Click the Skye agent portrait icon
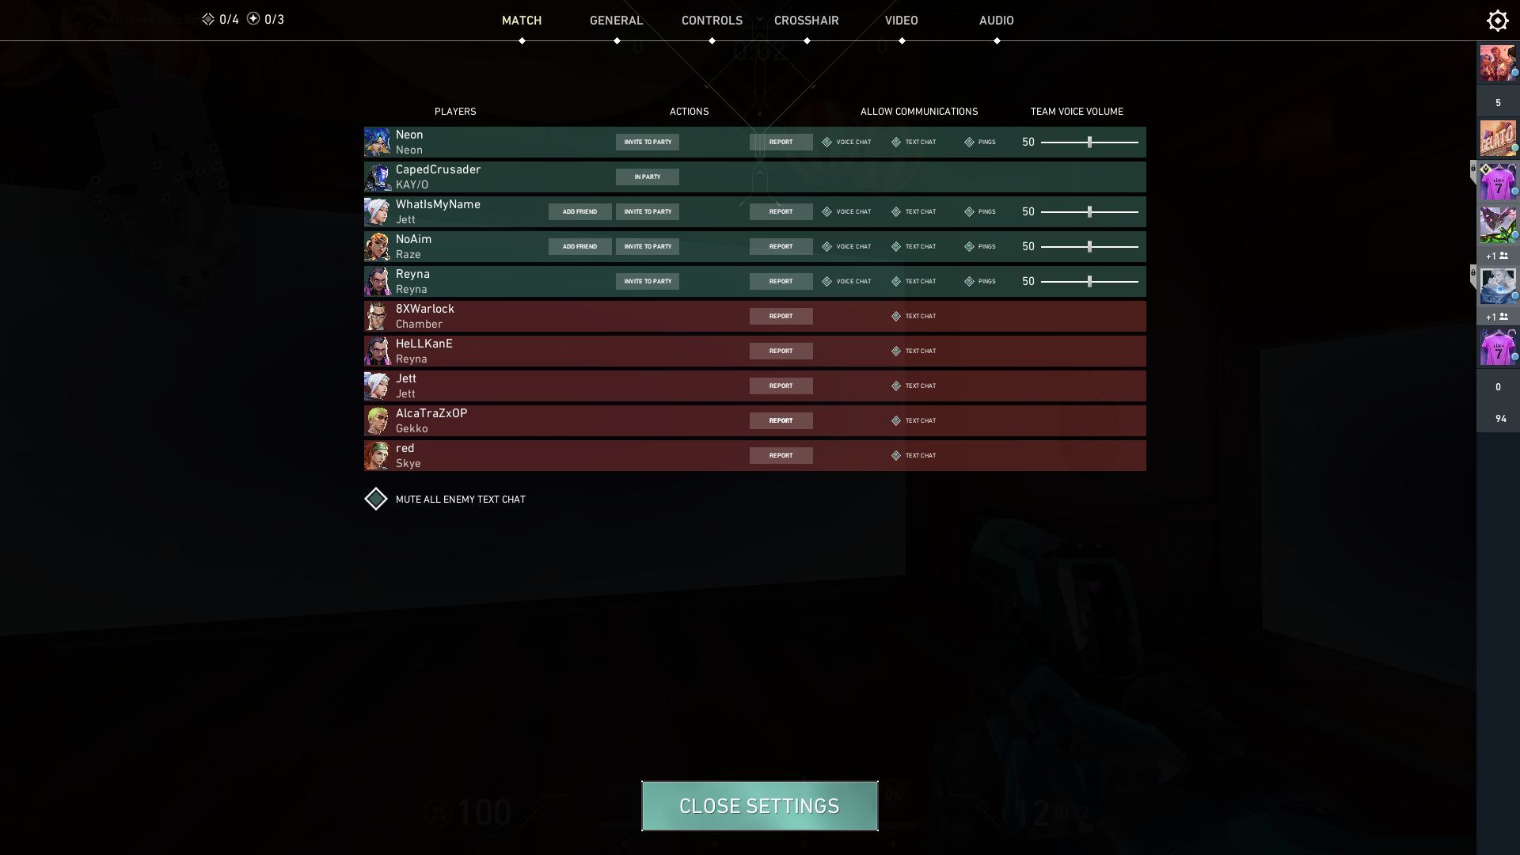 point(378,455)
